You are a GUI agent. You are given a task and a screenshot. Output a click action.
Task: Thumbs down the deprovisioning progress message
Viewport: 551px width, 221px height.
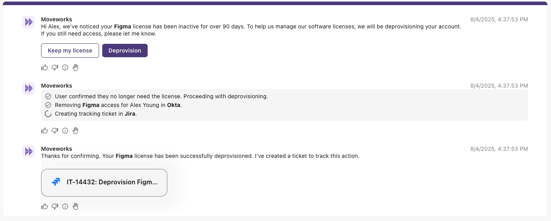pos(55,131)
